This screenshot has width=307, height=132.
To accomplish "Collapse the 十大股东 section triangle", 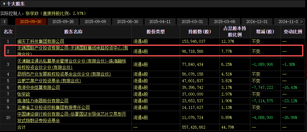I will [x=4, y=4].
